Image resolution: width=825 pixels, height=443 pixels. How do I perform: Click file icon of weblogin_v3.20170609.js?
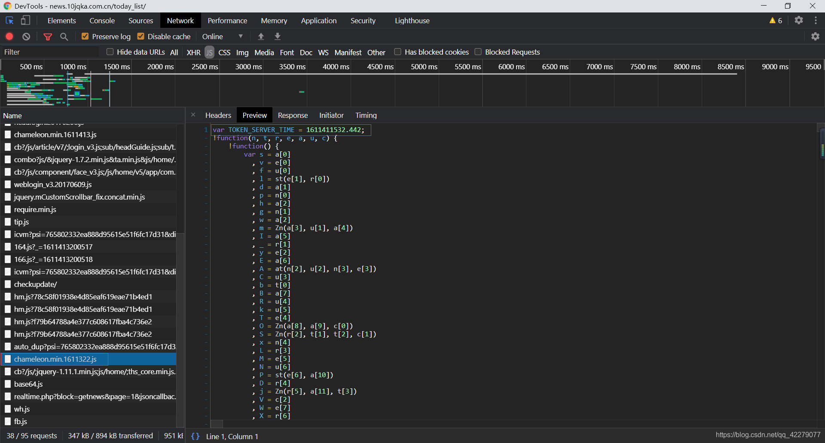(7, 185)
